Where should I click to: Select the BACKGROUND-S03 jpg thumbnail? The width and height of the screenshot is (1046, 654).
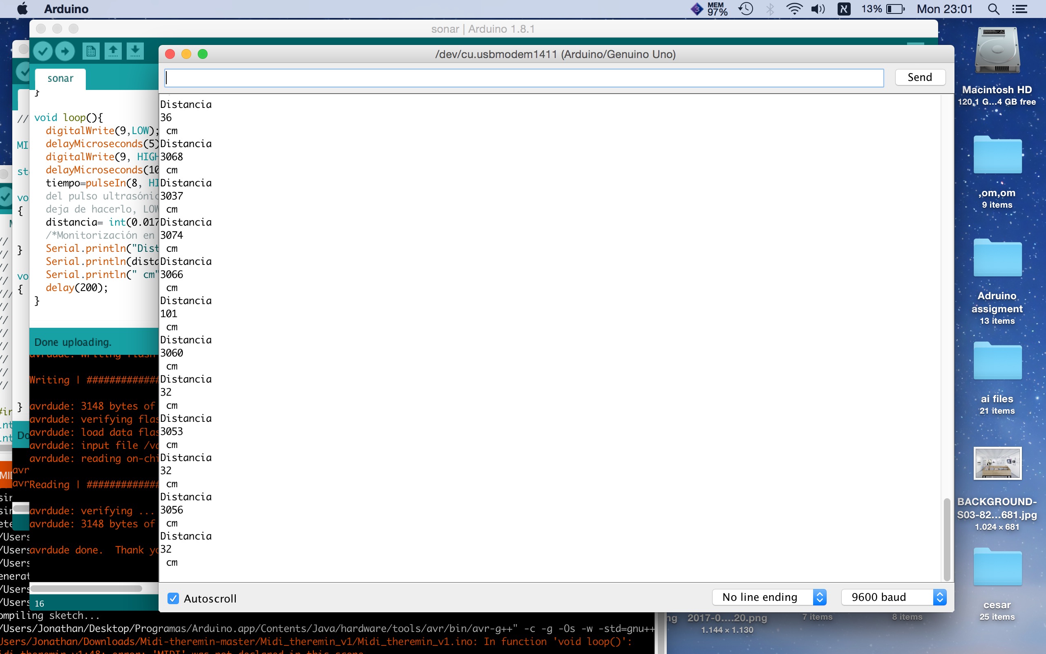coord(997,463)
